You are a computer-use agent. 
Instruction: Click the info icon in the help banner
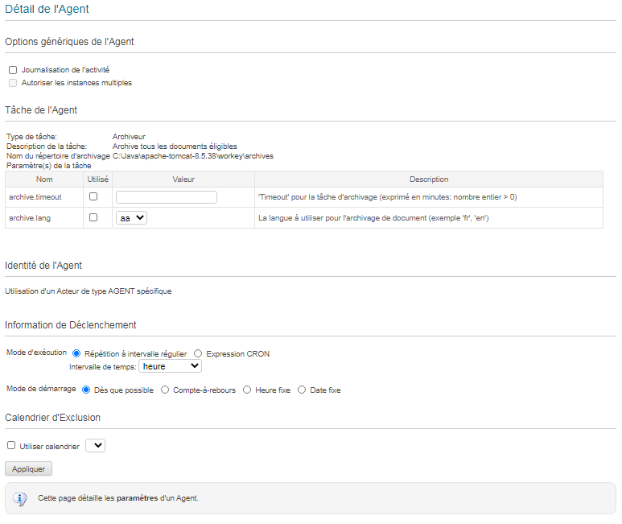[21, 499]
